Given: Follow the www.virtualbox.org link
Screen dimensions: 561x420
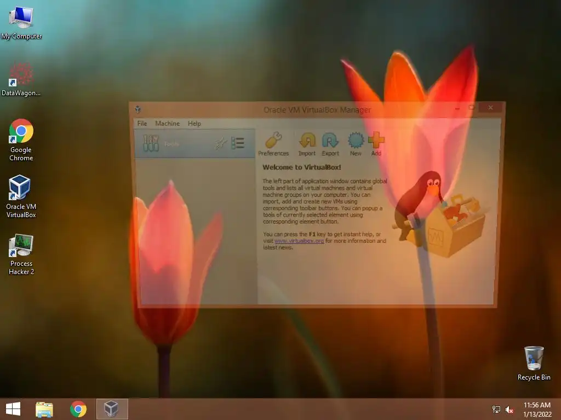Looking at the screenshot, I should point(299,241).
